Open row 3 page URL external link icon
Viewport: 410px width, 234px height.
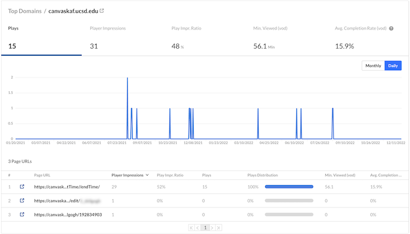coord(22,214)
